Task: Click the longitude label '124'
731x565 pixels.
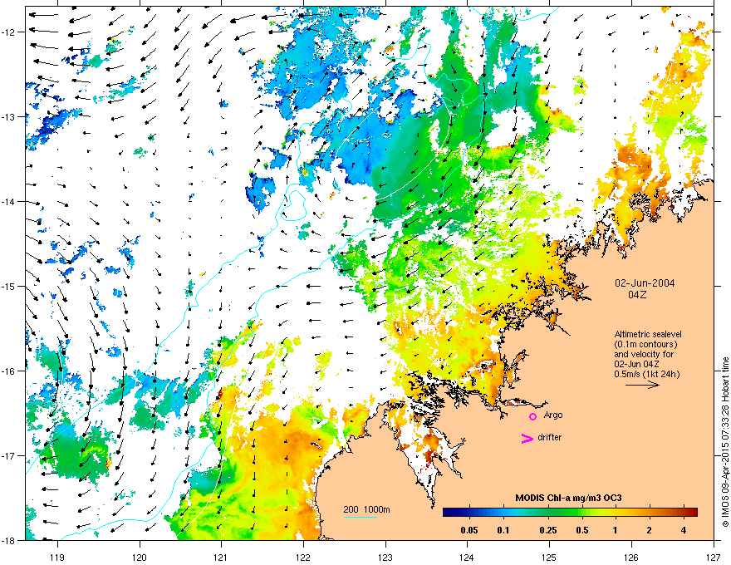Action: pos(467,557)
